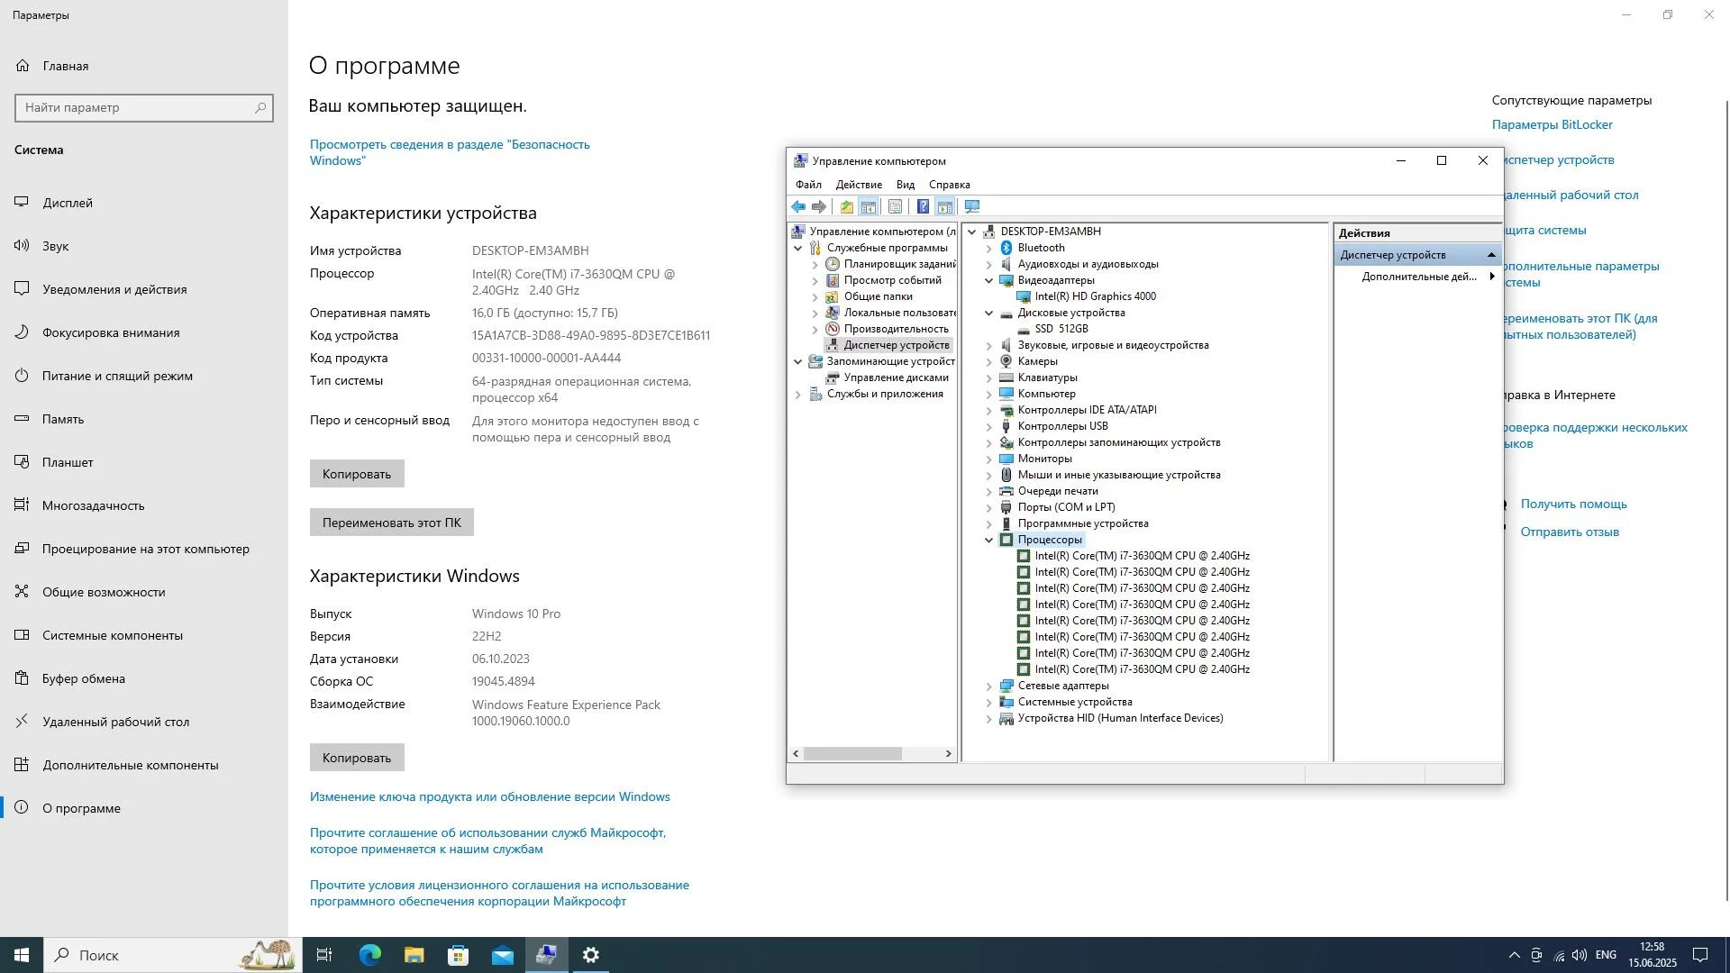Open the Файл menu
This screenshot has height=973, width=1730.
[x=808, y=185]
